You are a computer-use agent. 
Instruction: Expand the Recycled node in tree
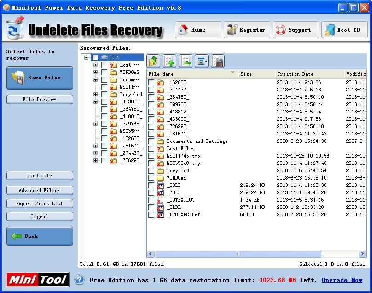95,94
